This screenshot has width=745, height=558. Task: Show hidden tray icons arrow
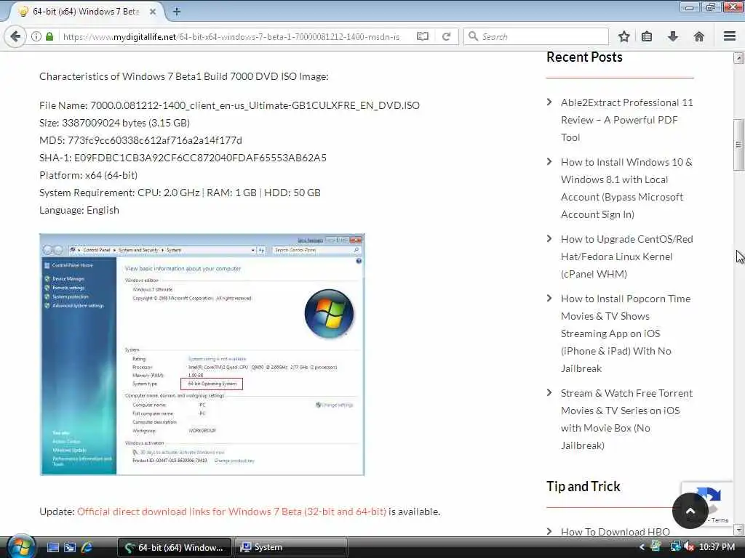[642, 547]
